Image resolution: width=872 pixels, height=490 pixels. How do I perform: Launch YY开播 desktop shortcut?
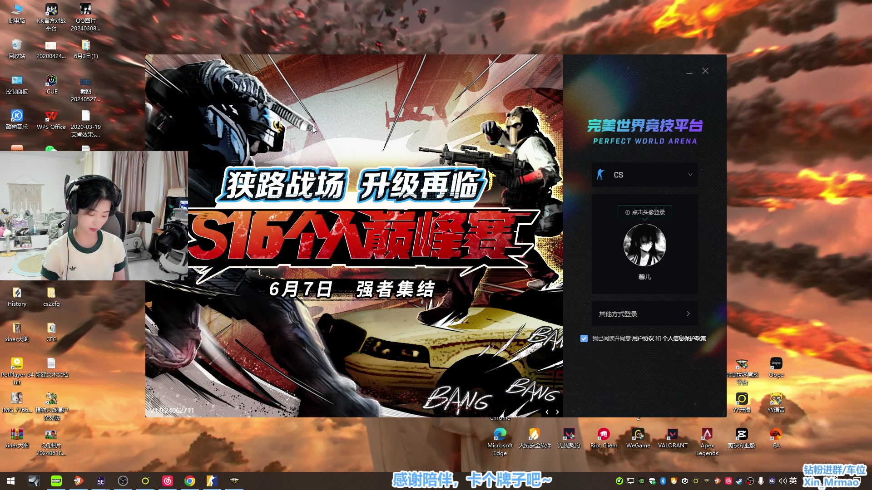(742, 403)
